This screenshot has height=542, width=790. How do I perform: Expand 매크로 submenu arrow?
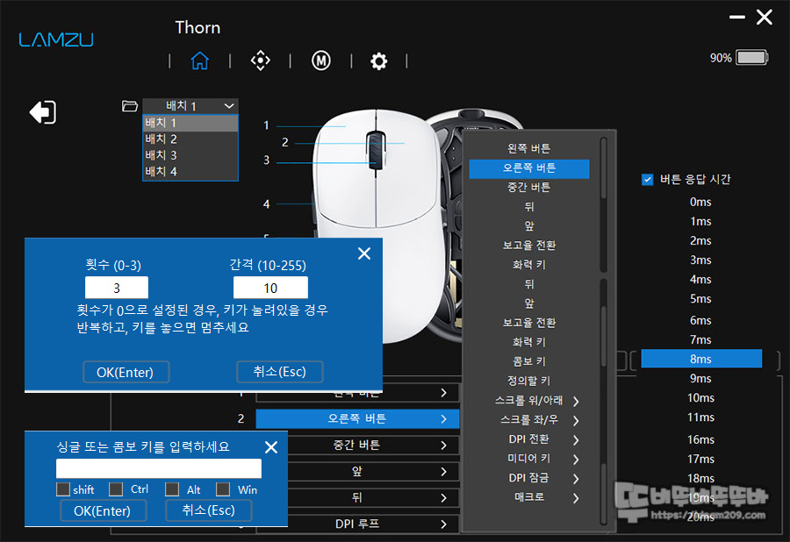pyautogui.click(x=576, y=498)
